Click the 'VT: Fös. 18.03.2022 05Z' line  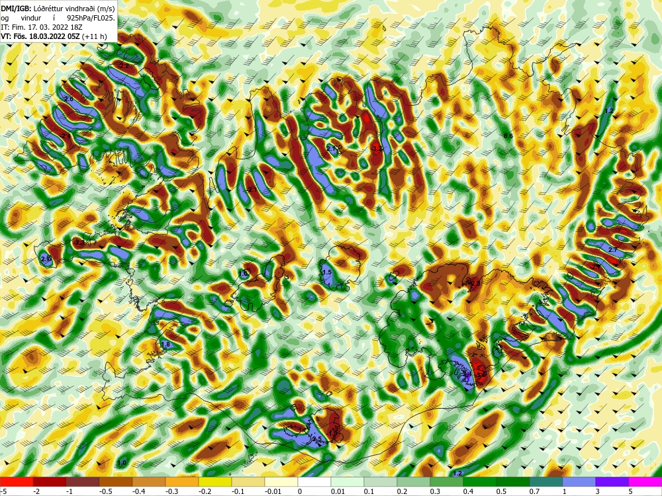point(40,36)
